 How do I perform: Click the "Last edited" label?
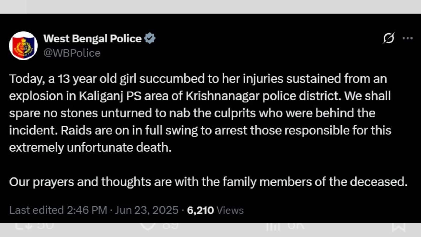tap(36, 210)
